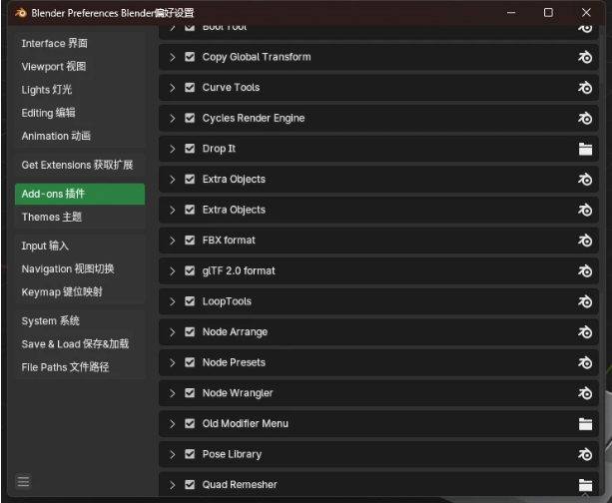Viewport: 612px width, 503px height.
Task: Click the folder icon on Drop It row
Action: coord(585,149)
